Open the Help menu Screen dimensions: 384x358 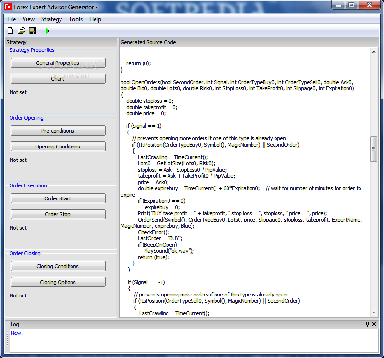click(95, 19)
